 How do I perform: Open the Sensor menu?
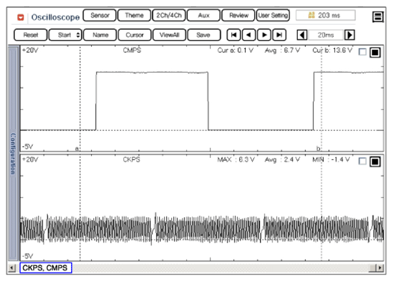click(99, 15)
